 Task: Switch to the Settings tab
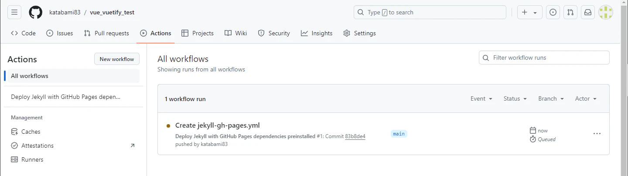(359, 33)
